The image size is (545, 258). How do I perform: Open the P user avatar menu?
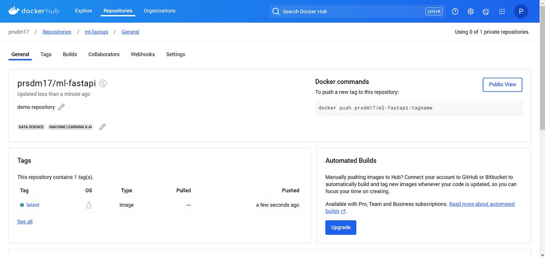coord(521,11)
